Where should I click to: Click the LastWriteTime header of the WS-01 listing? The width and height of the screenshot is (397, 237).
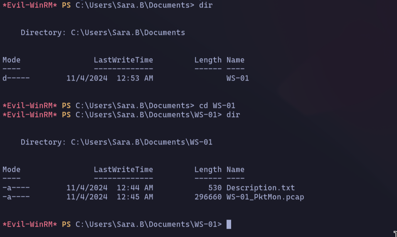point(123,169)
